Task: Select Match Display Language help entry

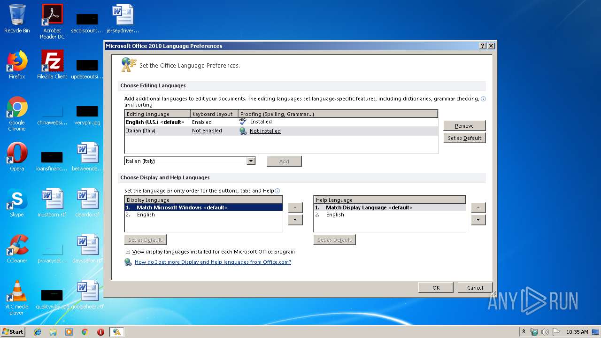Action: 389,207
